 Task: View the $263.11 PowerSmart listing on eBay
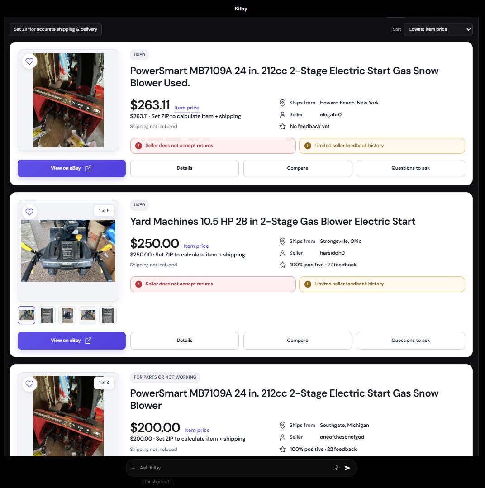[71, 168]
